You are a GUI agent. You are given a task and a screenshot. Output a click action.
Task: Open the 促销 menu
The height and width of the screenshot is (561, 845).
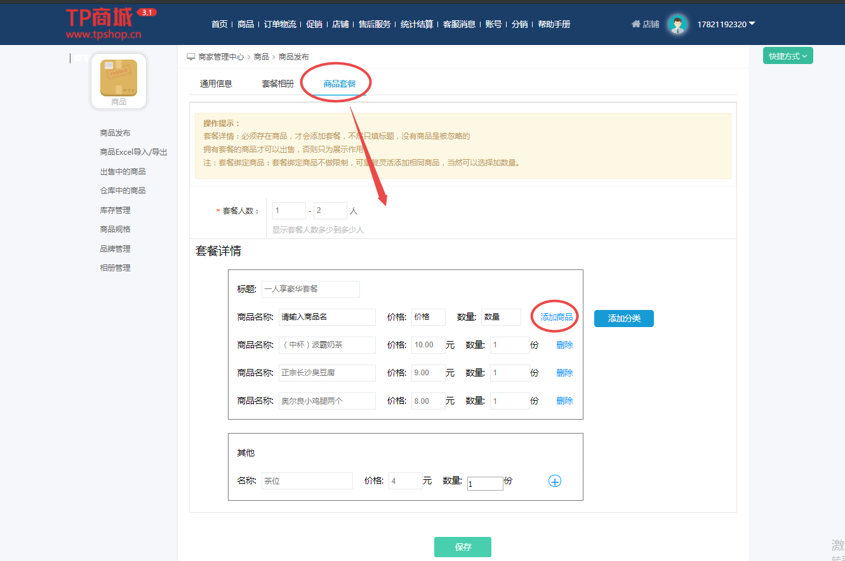pos(314,24)
